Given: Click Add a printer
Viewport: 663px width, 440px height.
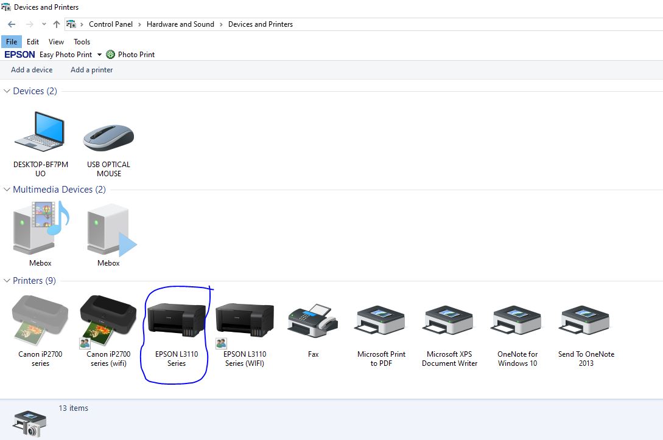Looking at the screenshot, I should pos(92,70).
